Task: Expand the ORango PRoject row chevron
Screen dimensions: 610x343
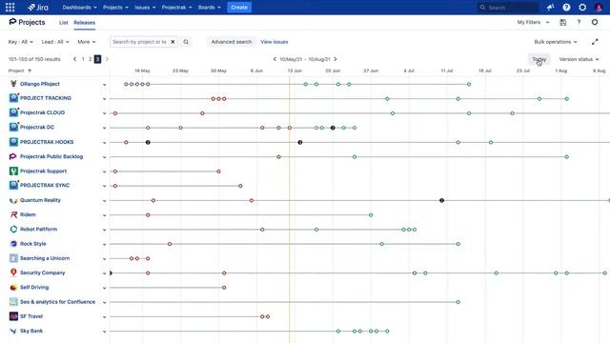Action: click(104, 85)
